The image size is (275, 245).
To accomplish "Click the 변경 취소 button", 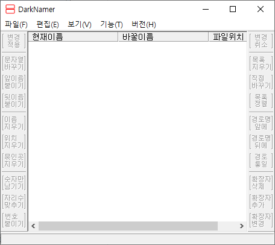I will (x=261, y=41).
